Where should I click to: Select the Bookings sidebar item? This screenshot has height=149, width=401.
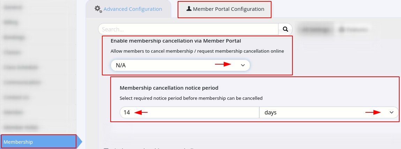14,37
